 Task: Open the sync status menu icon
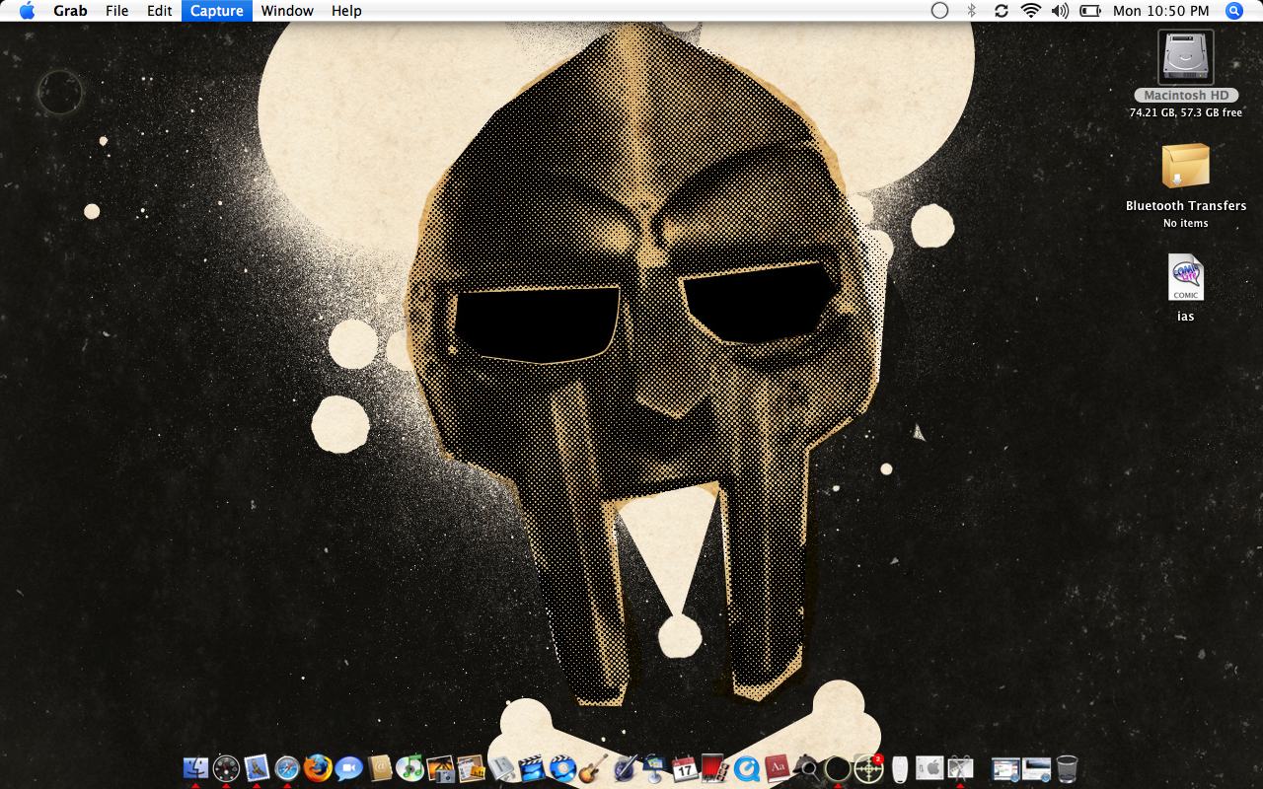1002,11
